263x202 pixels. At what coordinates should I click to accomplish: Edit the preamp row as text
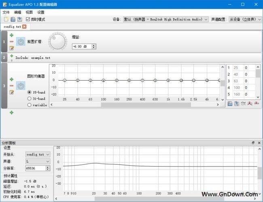pyautogui.click(x=12, y=48)
